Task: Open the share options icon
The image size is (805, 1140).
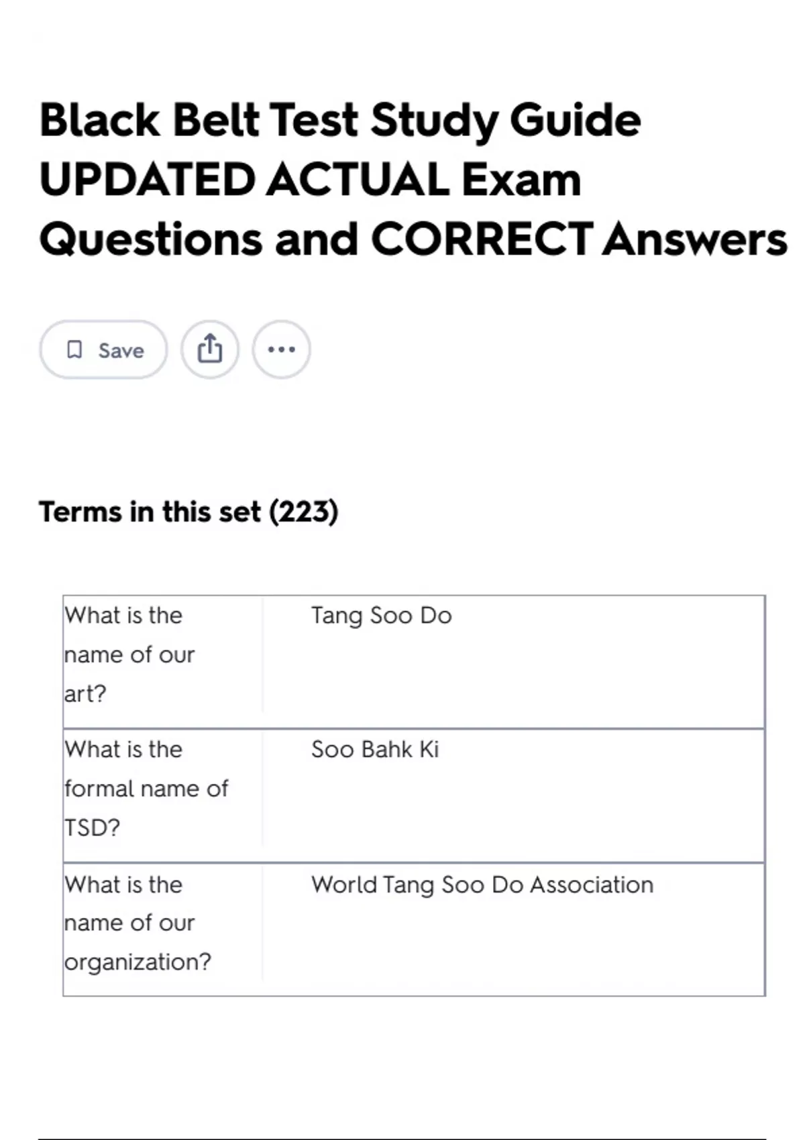Action: click(209, 349)
